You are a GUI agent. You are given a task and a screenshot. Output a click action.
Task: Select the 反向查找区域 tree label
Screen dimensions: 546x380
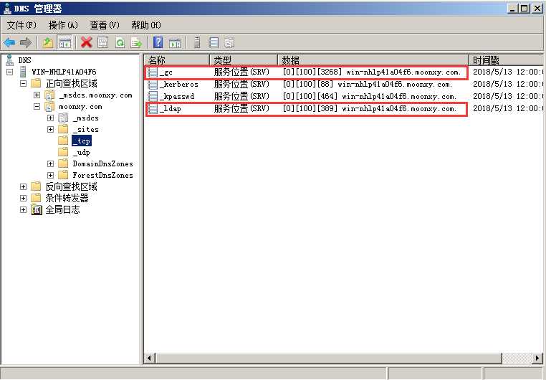(72, 186)
